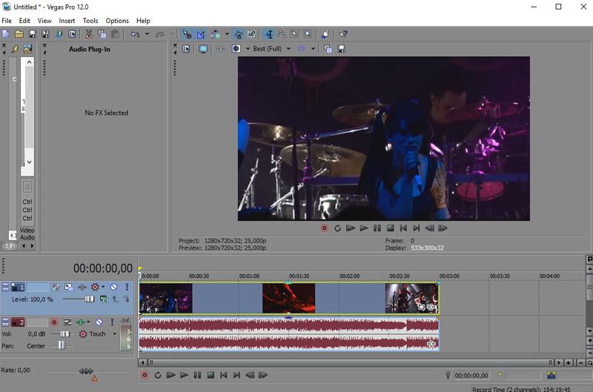Click the Save project icon
Image resolution: width=593 pixels, height=392 pixels.
point(32,34)
